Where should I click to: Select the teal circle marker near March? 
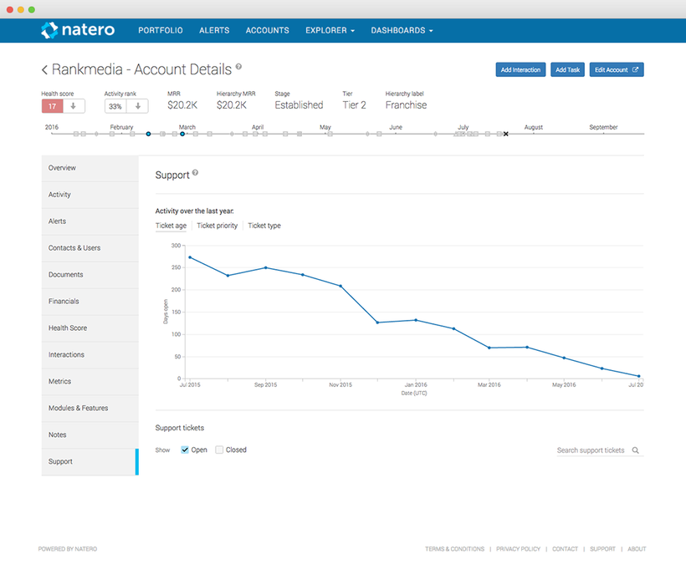coord(182,135)
